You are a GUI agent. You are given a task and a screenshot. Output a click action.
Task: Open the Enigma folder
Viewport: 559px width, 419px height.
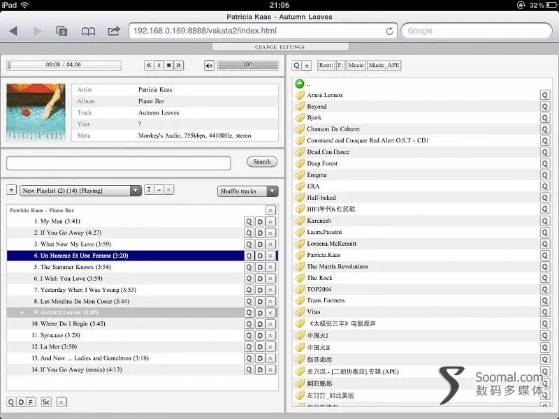click(x=317, y=175)
